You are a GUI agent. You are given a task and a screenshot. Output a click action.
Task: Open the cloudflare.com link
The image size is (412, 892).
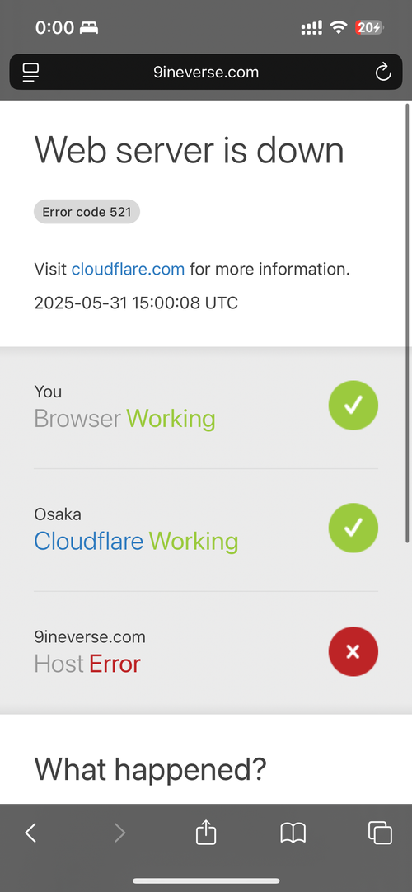pos(128,269)
